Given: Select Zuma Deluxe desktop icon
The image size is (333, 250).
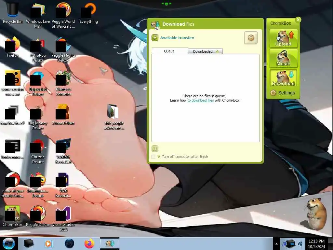Looking at the screenshot, I should point(63,114).
